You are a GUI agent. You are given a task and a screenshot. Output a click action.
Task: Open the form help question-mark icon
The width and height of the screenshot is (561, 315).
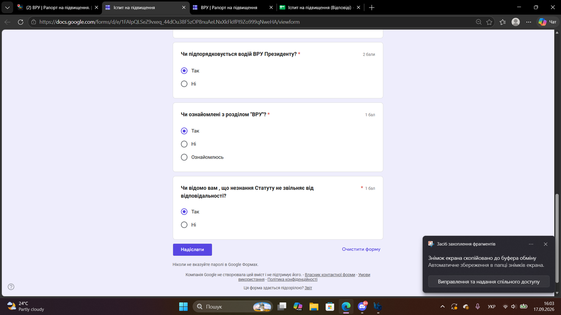[x=11, y=287]
